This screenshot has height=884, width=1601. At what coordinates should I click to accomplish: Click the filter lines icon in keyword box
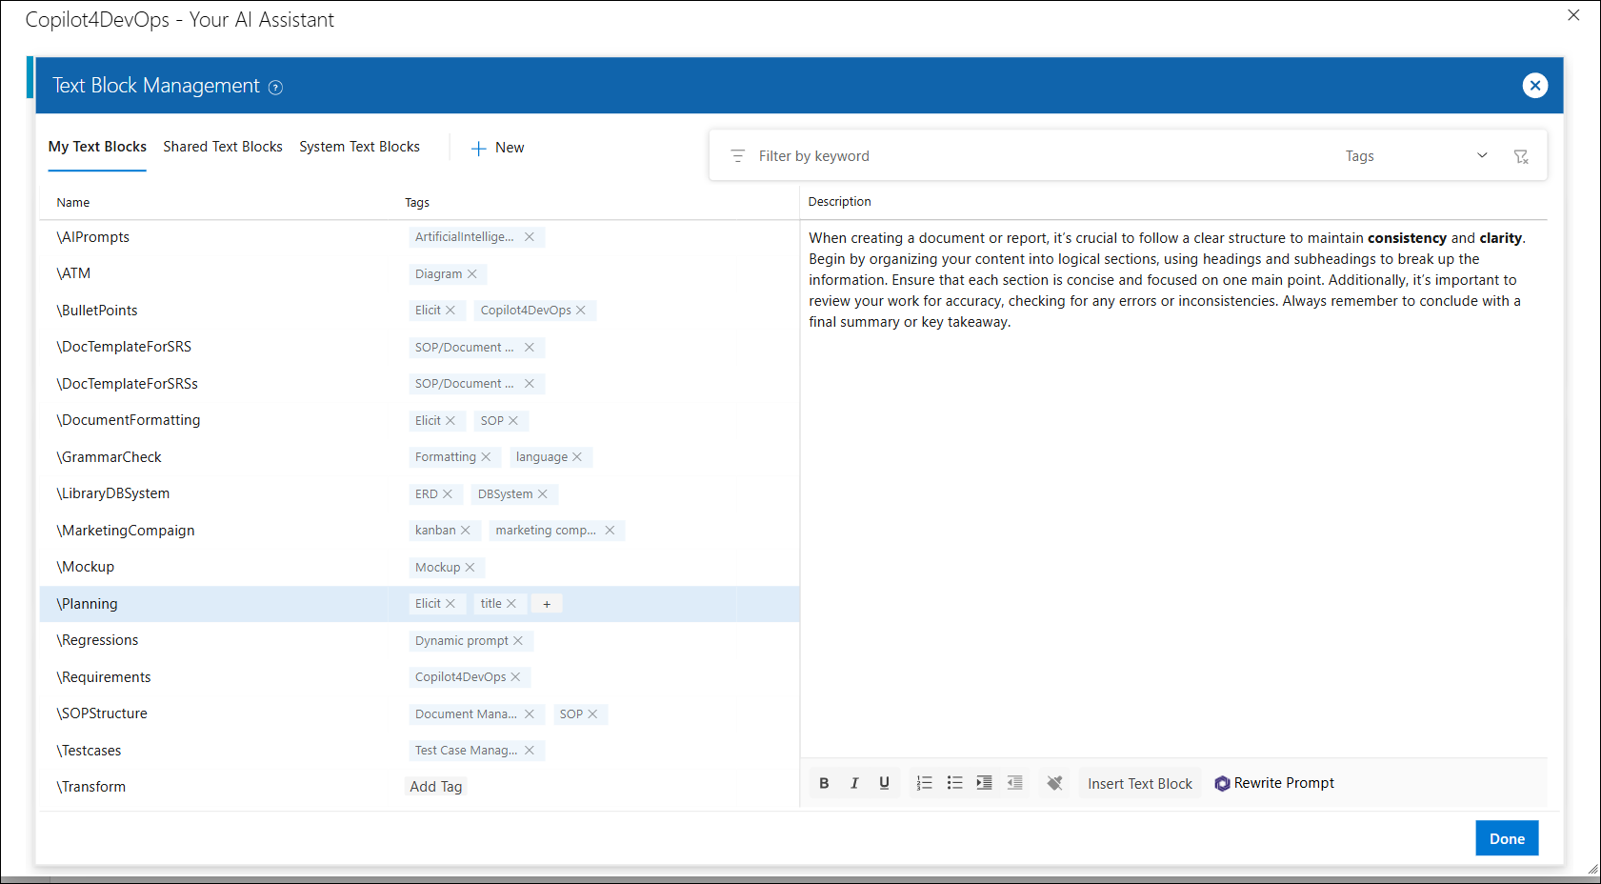tap(737, 156)
